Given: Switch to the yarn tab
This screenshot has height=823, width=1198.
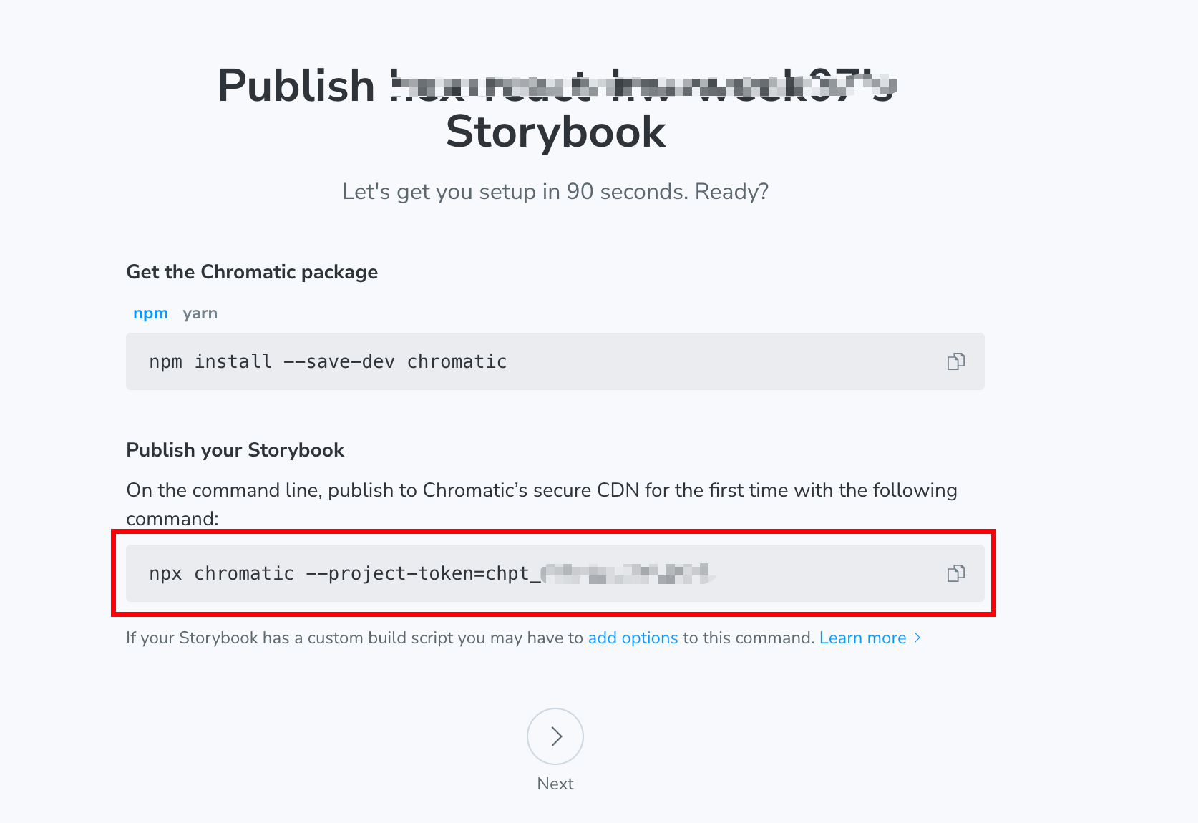Looking at the screenshot, I should pyautogui.click(x=200, y=313).
